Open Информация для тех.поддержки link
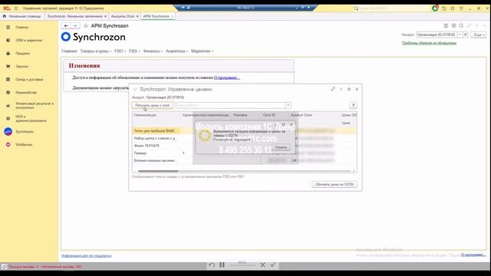This screenshot has width=491, height=276. [x=87, y=255]
